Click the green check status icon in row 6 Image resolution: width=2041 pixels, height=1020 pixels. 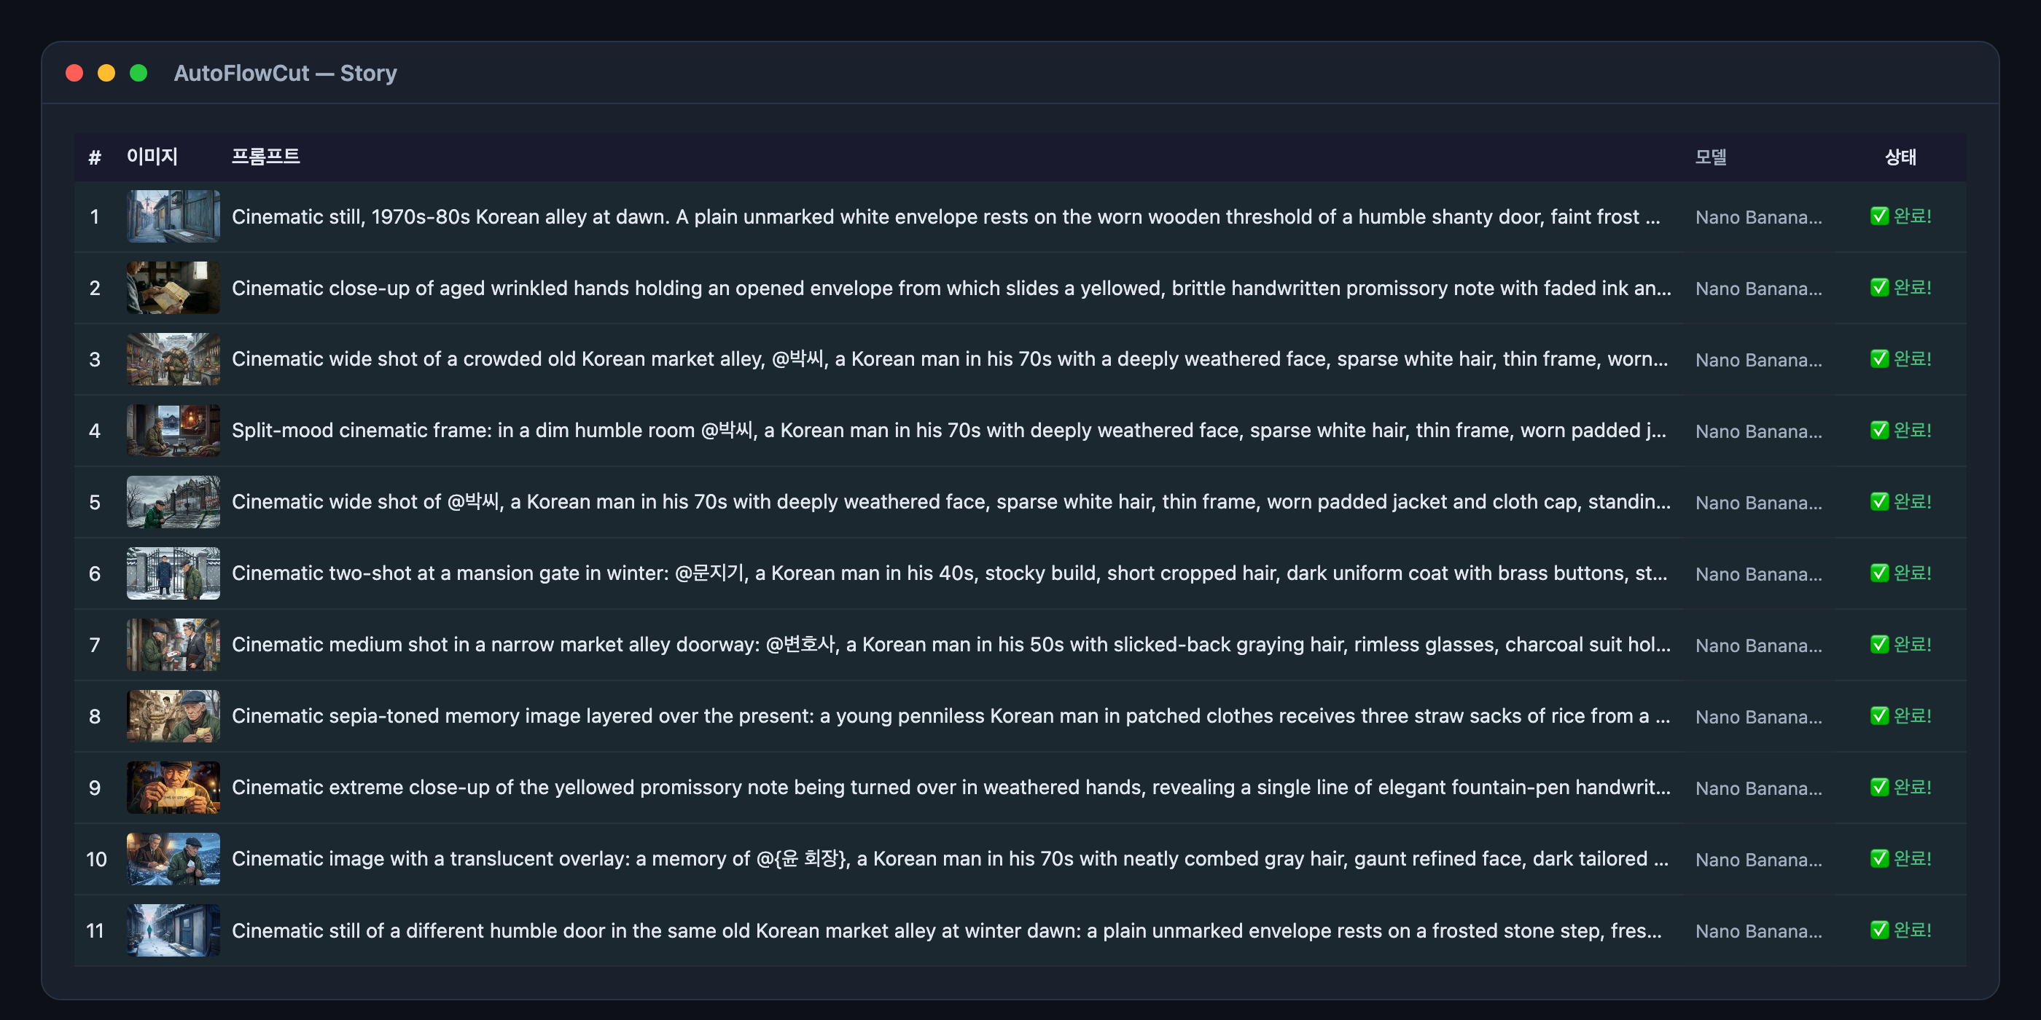1878,573
